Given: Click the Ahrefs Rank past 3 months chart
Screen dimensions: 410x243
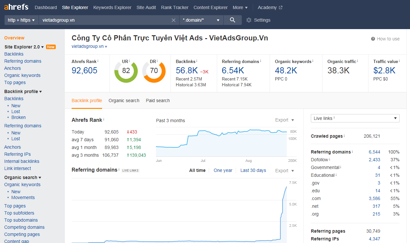Looking at the screenshot, I should tap(221, 142).
